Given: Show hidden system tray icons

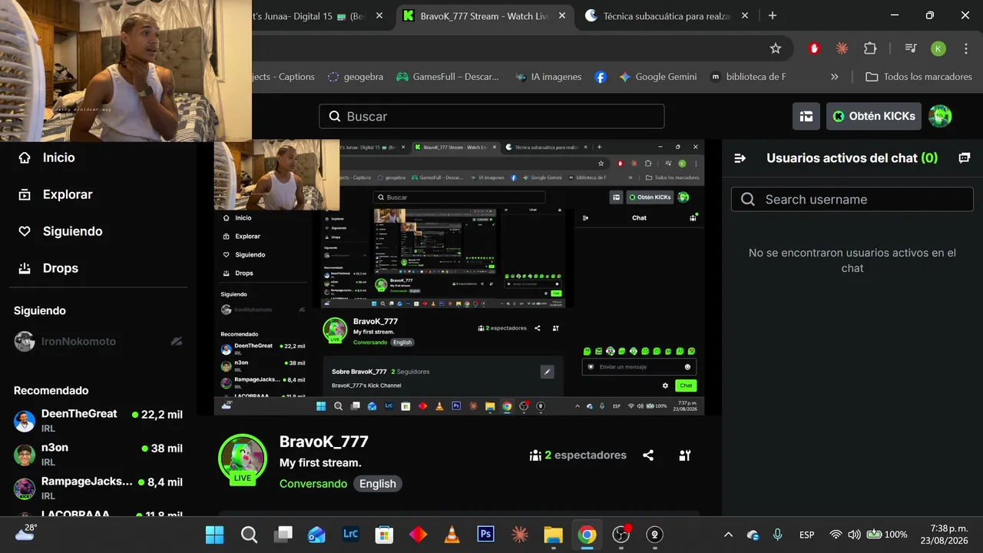Looking at the screenshot, I should pos(729,535).
